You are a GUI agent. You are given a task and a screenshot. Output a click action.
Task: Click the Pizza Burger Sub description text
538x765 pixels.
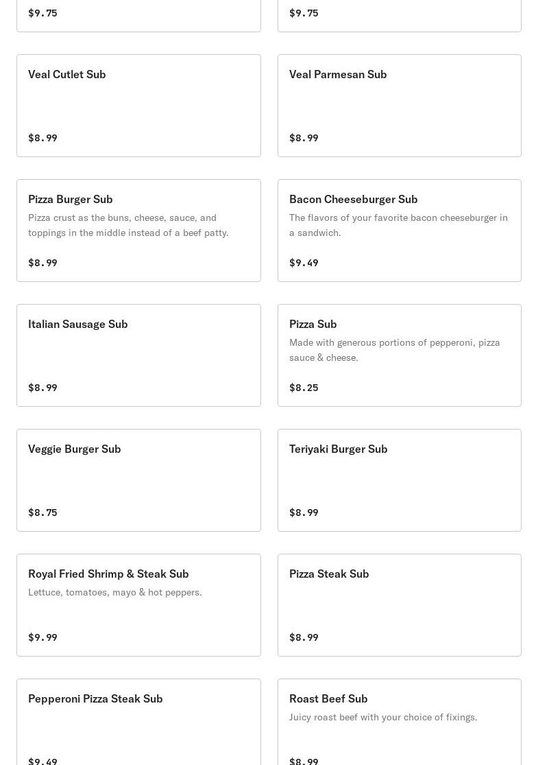pos(128,225)
